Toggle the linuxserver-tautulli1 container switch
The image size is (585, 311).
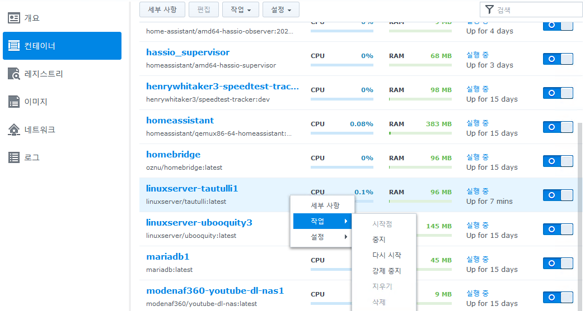click(x=558, y=195)
